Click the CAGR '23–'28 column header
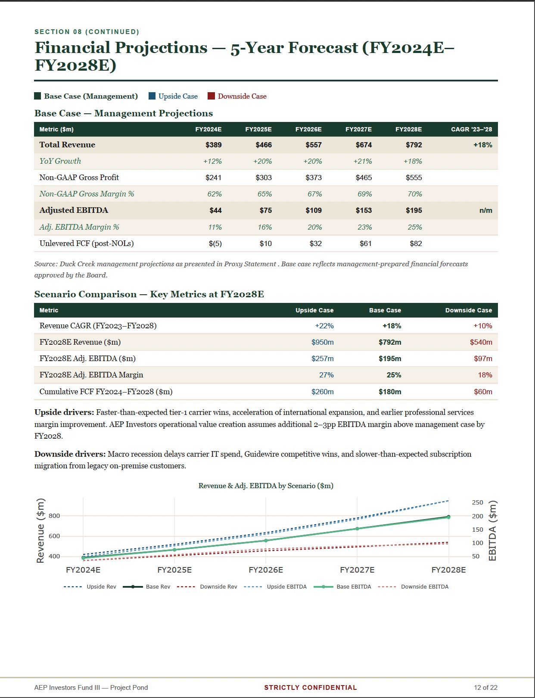The height and width of the screenshot is (698, 535). click(471, 129)
